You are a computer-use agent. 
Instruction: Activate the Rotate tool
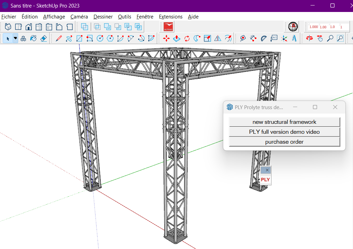[187, 38]
